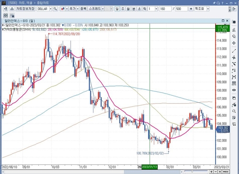The height and width of the screenshot is (174, 239).
Task: Select the candlestick chart type icon
Action: pyautogui.click(x=63, y=9)
